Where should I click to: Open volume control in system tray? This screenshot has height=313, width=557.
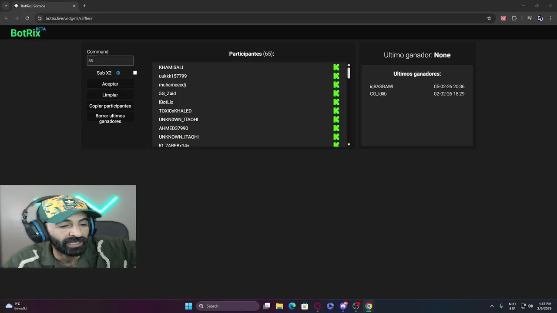[530, 306]
